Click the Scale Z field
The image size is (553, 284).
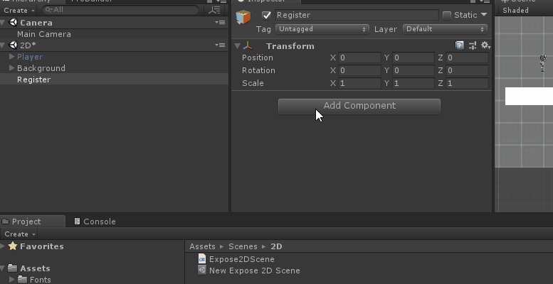[467, 83]
